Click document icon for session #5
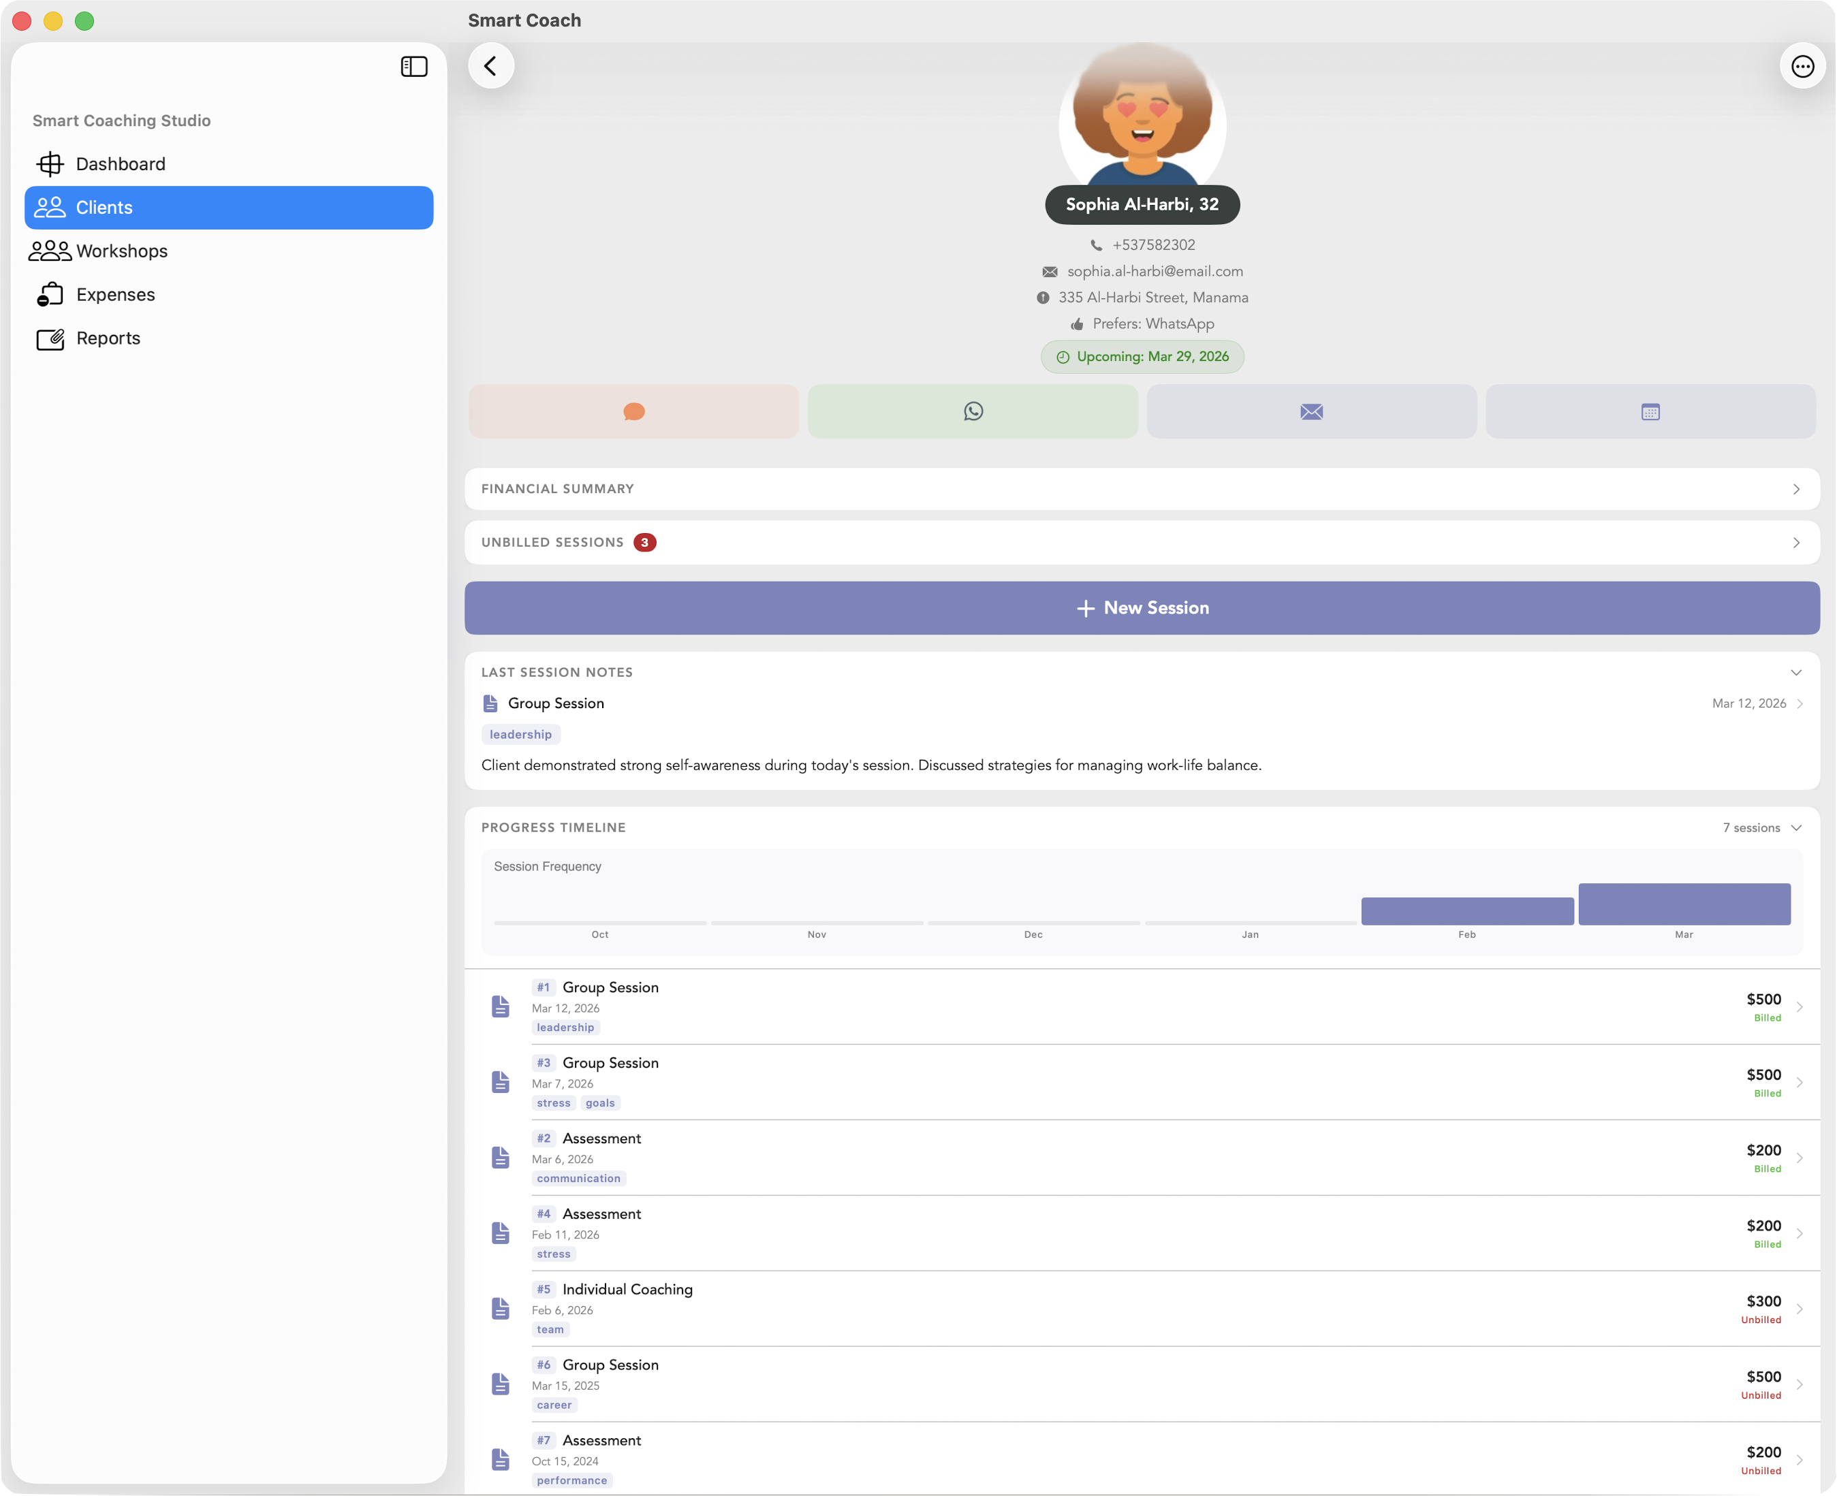Viewport: 1837px width, 1496px height. point(500,1310)
